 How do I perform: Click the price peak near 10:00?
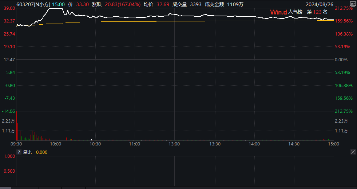click(x=55, y=8)
